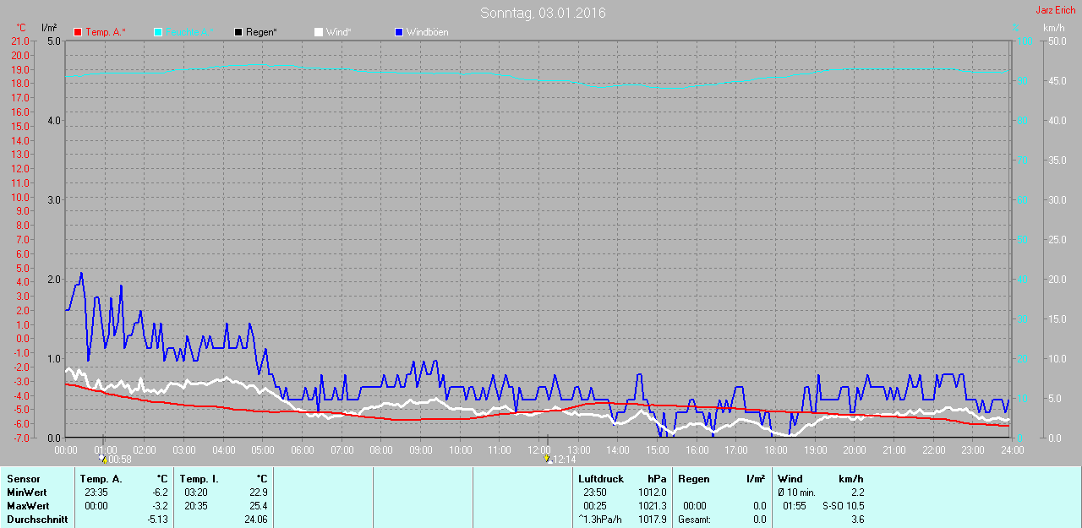Click the 12:00 label on time axis

(539, 449)
